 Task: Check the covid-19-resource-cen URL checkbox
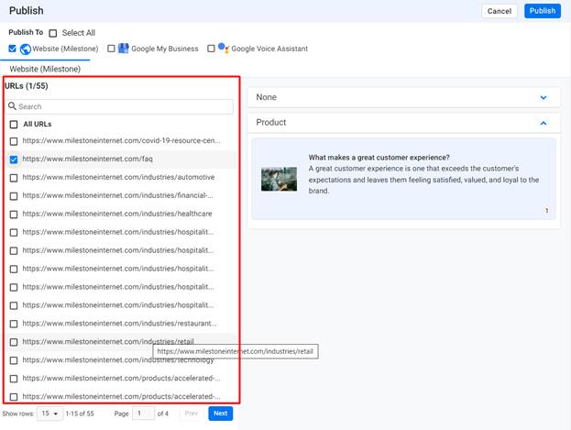[14, 141]
